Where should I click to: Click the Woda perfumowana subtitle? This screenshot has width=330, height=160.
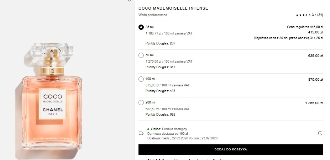click(153, 15)
